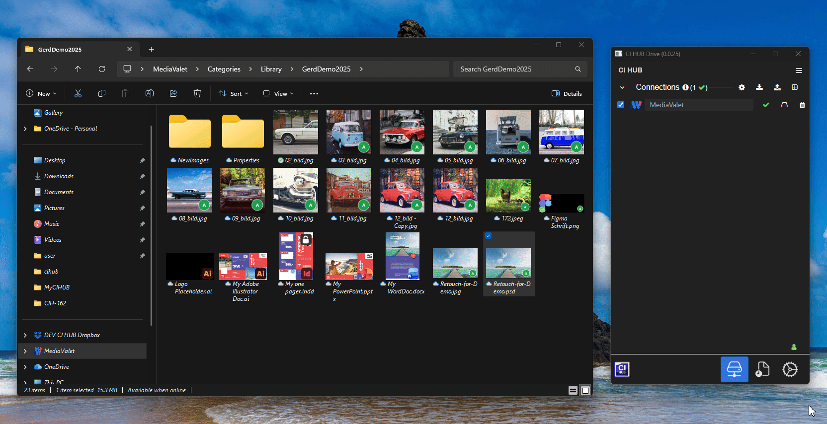Expand DEV CI HUB Dropbox tree node

click(x=25, y=335)
